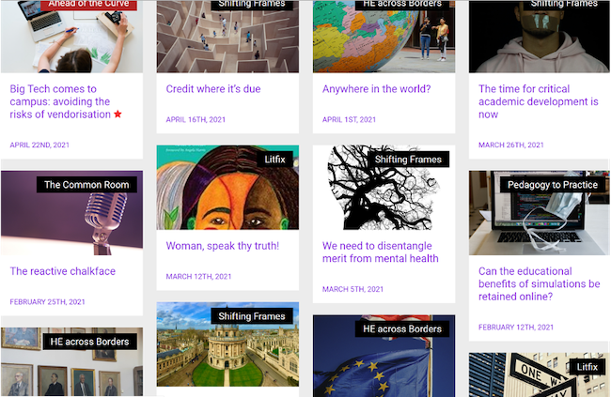This screenshot has width=611, height=397.
Task: Click the 'MARCH 26TH, 2021' date
Action: click(510, 145)
